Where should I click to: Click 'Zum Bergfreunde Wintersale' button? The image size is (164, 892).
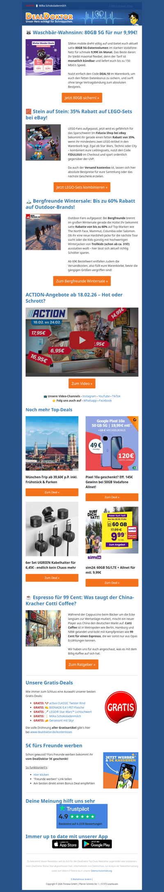[82, 281]
